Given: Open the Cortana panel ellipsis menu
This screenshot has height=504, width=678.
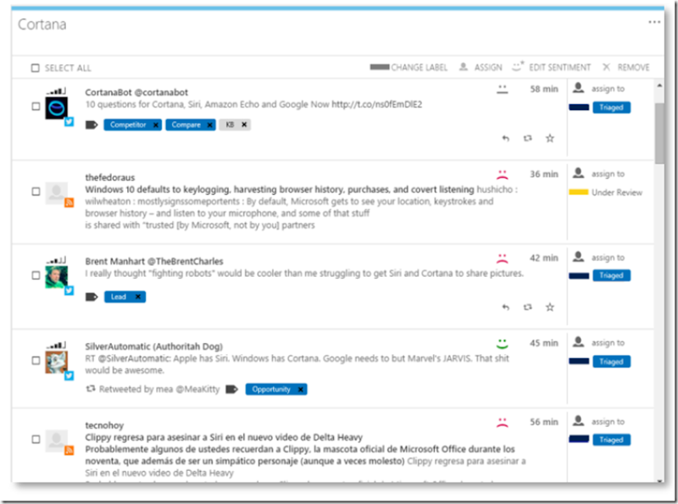Looking at the screenshot, I should [x=653, y=22].
